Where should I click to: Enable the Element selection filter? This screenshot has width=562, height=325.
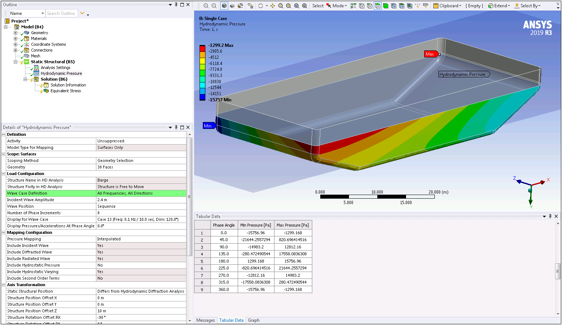click(410, 6)
